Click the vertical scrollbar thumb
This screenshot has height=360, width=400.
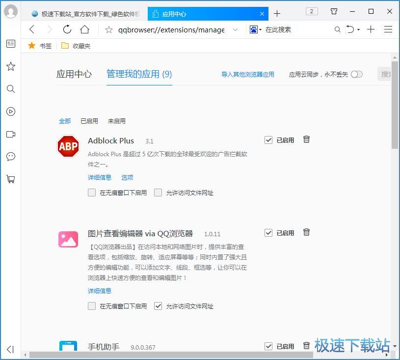pyautogui.click(x=395, y=105)
